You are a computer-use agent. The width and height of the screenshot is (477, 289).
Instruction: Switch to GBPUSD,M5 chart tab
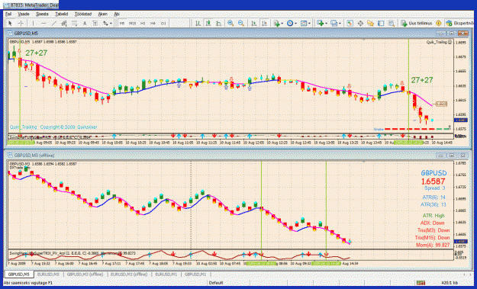click(x=18, y=275)
